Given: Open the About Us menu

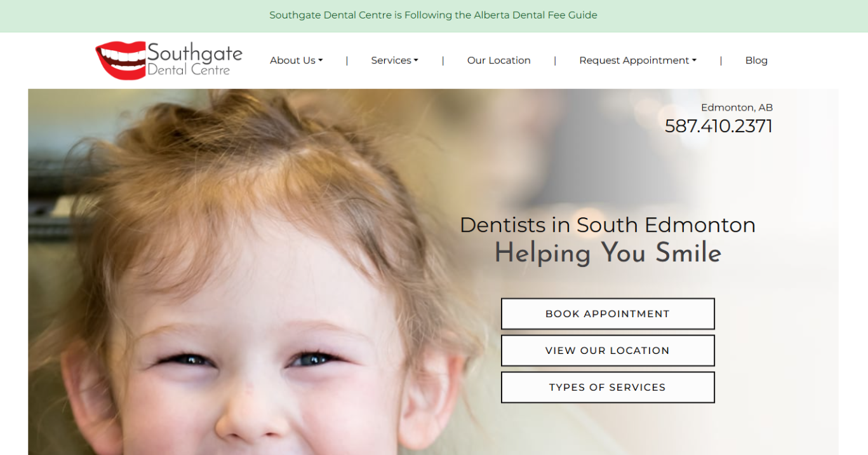Looking at the screenshot, I should point(297,60).
